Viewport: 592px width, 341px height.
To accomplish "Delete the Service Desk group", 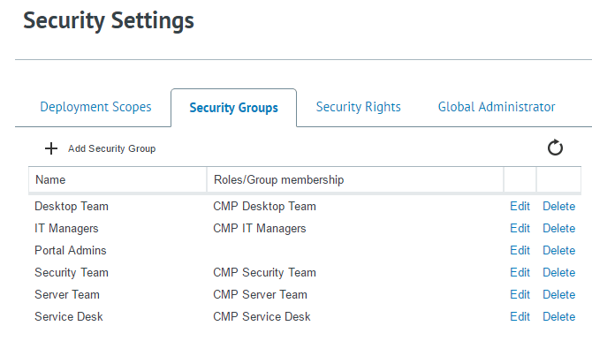I will [558, 316].
